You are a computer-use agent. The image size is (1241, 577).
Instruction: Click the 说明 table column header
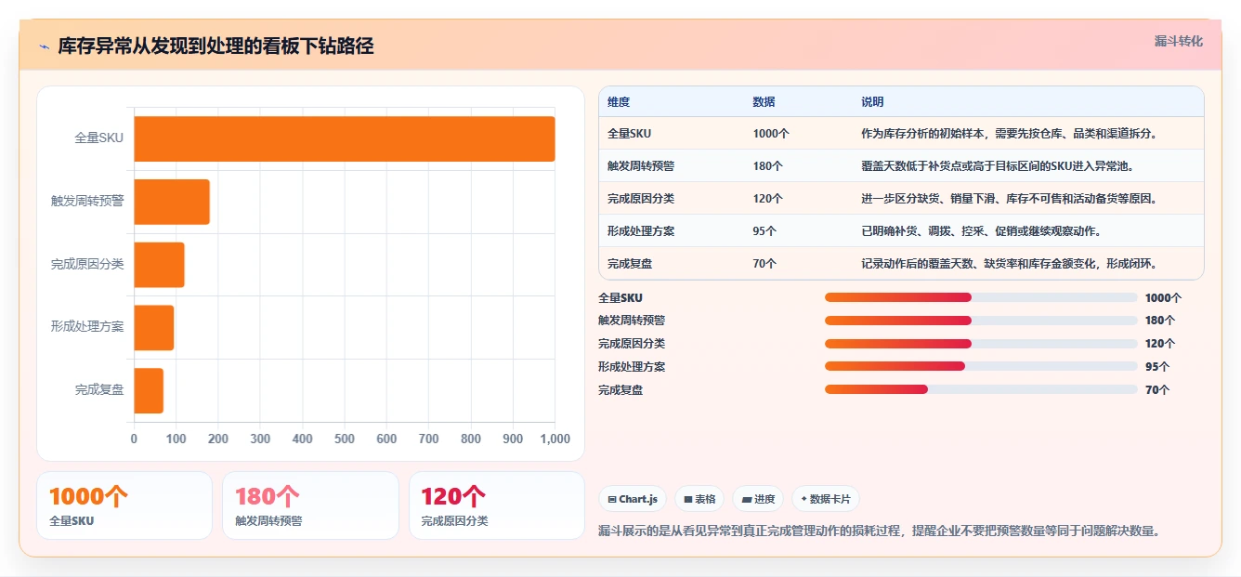(872, 101)
